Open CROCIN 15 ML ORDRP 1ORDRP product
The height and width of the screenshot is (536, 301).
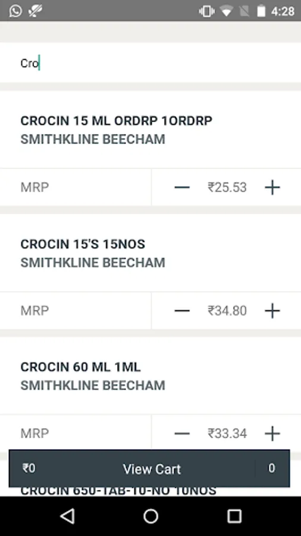point(117,121)
